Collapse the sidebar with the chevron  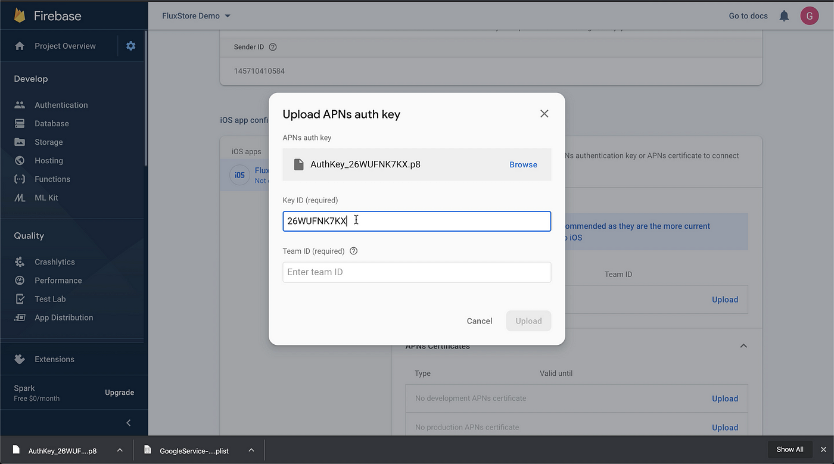coord(129,423)
